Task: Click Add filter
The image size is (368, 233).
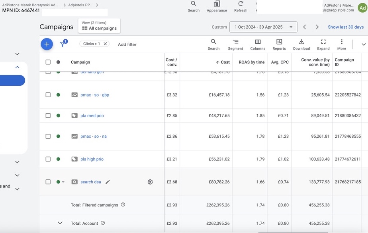Action: (127, 44)
